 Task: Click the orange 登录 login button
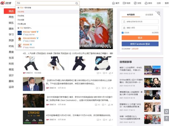[x=140, y=38]
